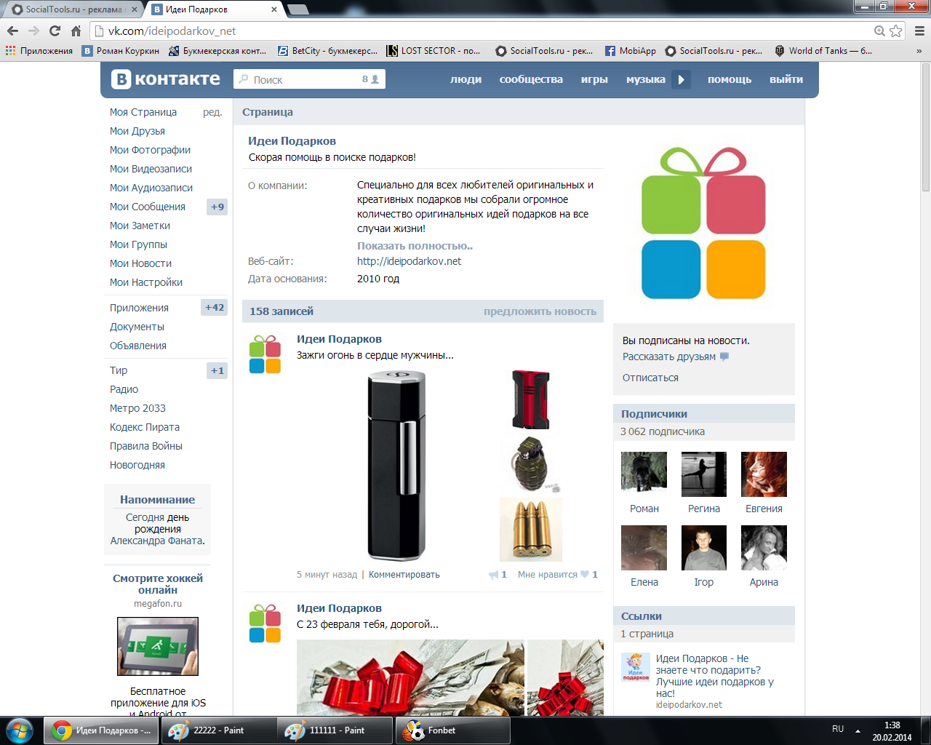This screenshot has height=745, width=931.
Task: Open subscriber Роман's photo
Action: tap(644, 474)
